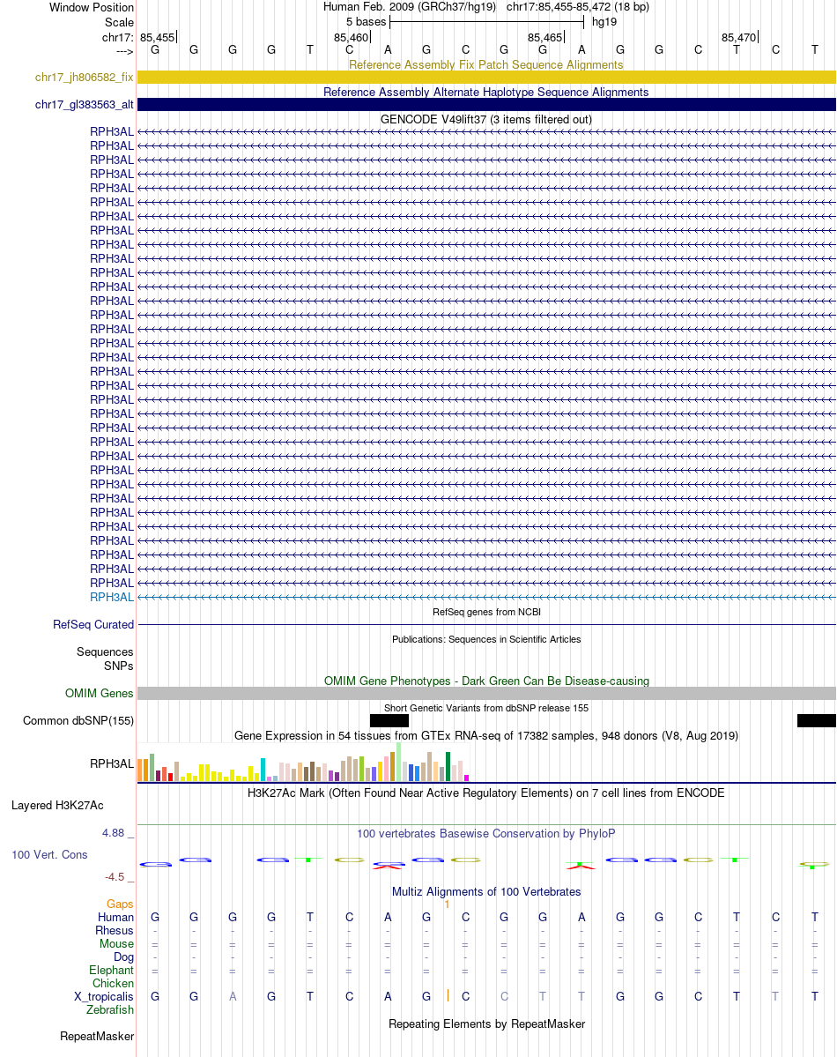Click the Zebrafish alignment row label
The height and width of the screenshot is (1057, 837).
[x=110, y=1009]
